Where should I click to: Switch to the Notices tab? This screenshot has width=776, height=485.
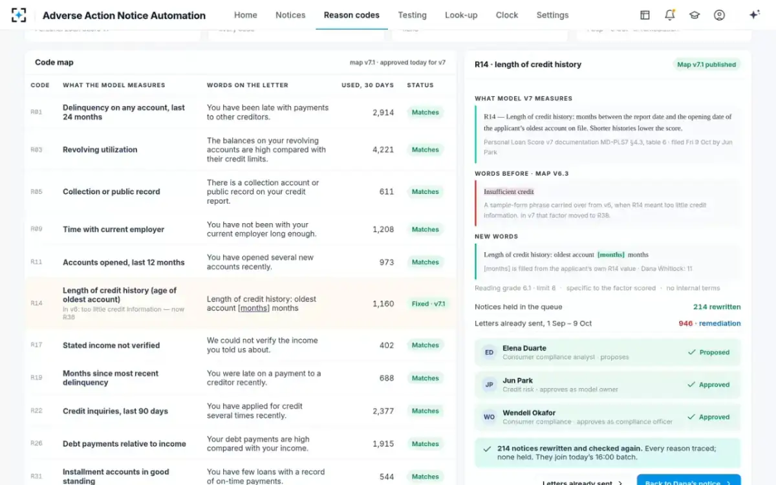tap(290, 15)
